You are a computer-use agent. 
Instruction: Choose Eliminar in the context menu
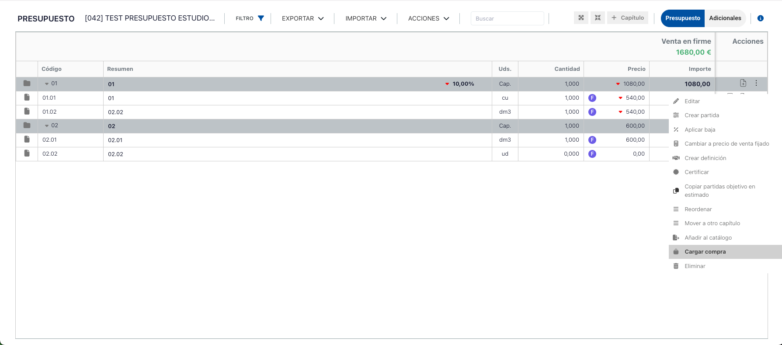695,266
